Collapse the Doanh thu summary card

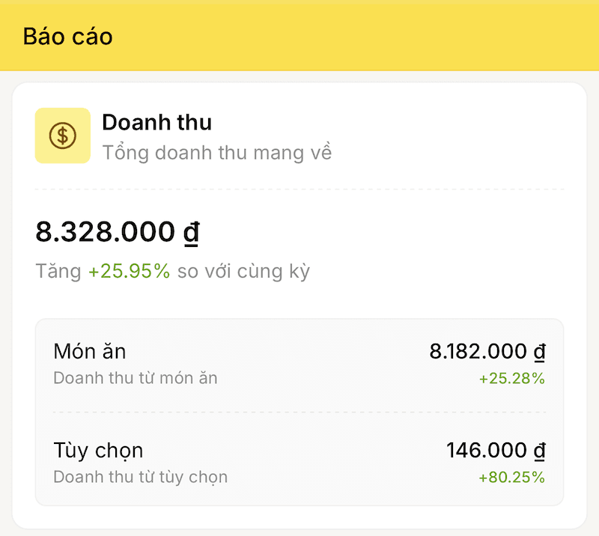[156, 122]
